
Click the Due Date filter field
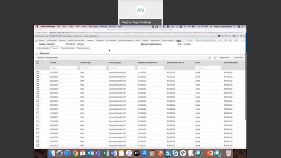tap(64, 68)
